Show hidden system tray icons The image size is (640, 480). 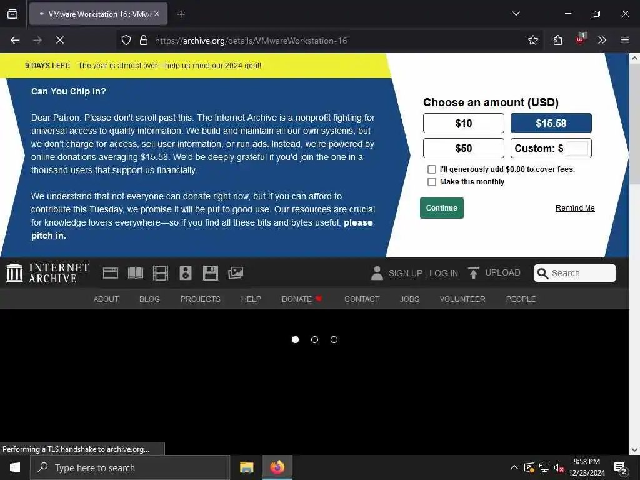[514, 467]
